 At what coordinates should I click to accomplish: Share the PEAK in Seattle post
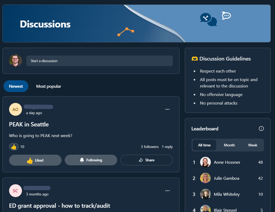[x=147, y=160]
